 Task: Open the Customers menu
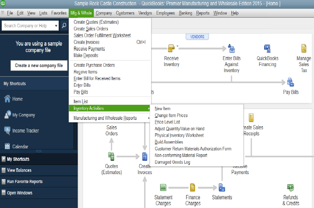pyautogui.click(x=125, y=13)
